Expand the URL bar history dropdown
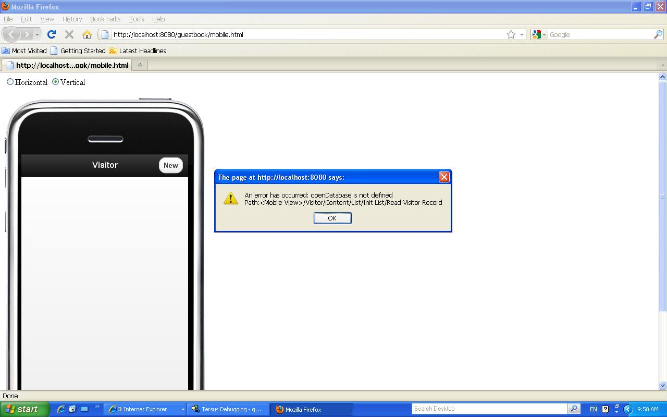 pos(522,34)
